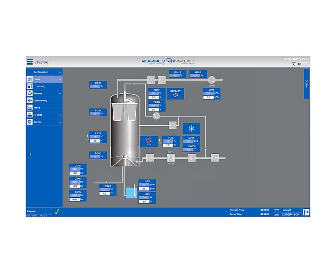Click the Spraying page icon
336x273 pixels.
(30, 86)
